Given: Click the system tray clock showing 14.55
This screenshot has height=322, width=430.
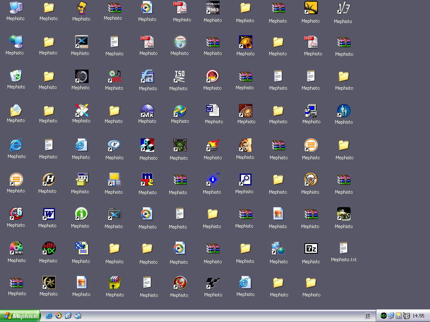Looking at the screenshot, I should tap(418, 316).
